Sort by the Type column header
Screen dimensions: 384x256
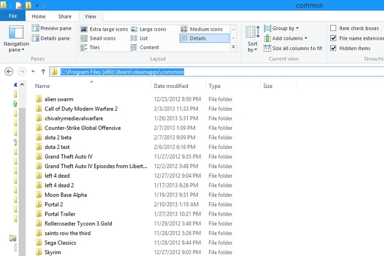(233, 86)
